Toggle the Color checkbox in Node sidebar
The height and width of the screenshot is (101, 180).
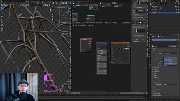coord(135,39)
